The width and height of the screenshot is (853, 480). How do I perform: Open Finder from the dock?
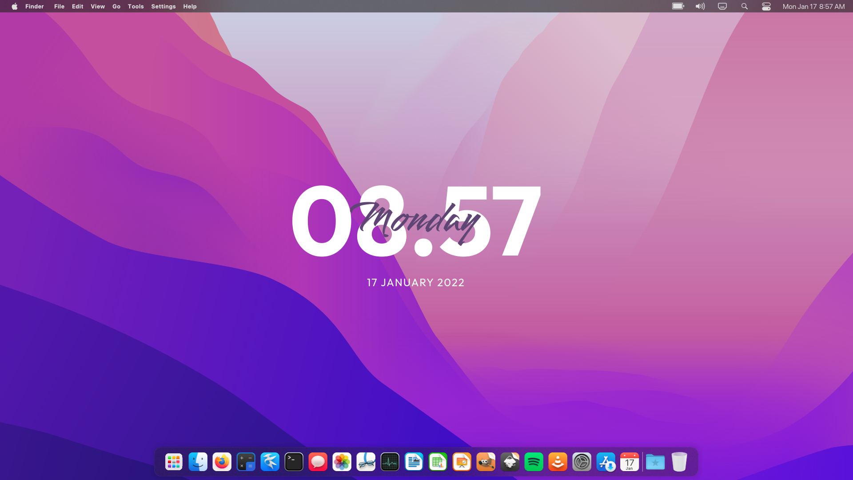(198, 462)
